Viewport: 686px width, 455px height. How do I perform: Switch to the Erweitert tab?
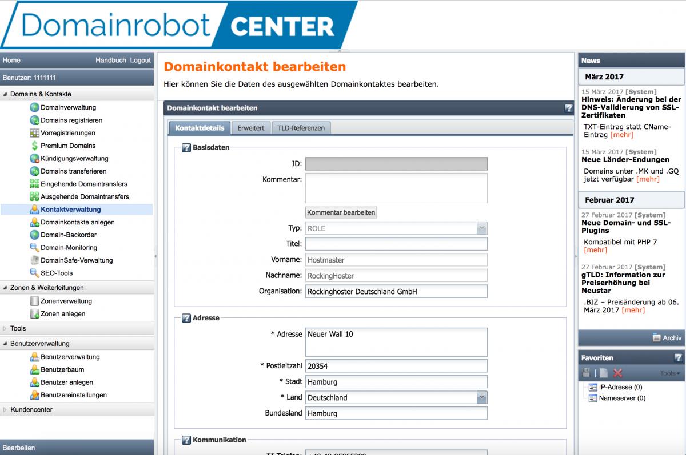point(251,128)
